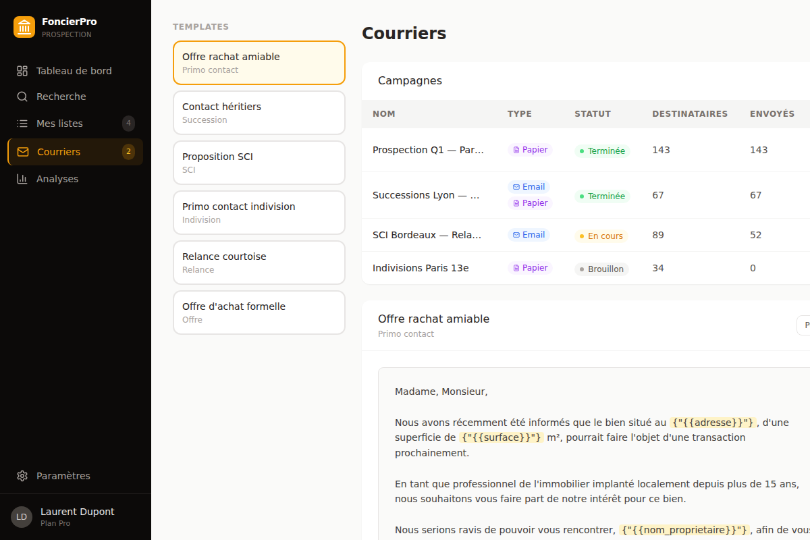810x540 pixels.
Task: Click the FoncierPro building logo icon
Action: (24, 27)
